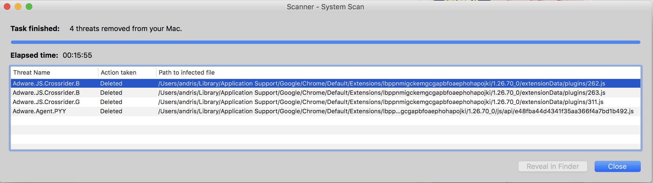Click Path to infected file column header
This screenshot has height=183, width=653.
(x=398, y=72)
